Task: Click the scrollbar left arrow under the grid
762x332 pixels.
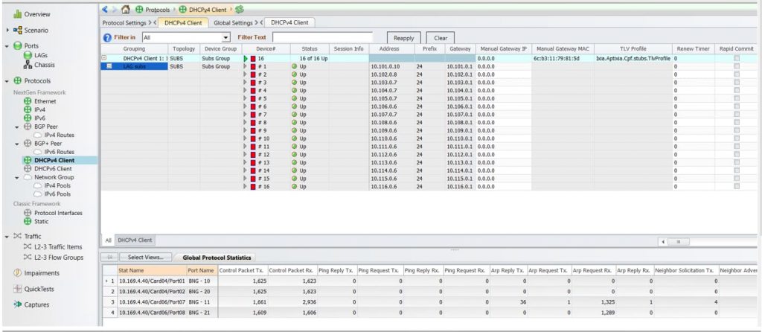Action: click(663, 242)
